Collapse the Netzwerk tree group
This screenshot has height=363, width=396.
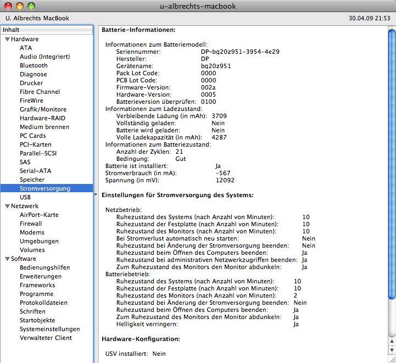point(7,206)
